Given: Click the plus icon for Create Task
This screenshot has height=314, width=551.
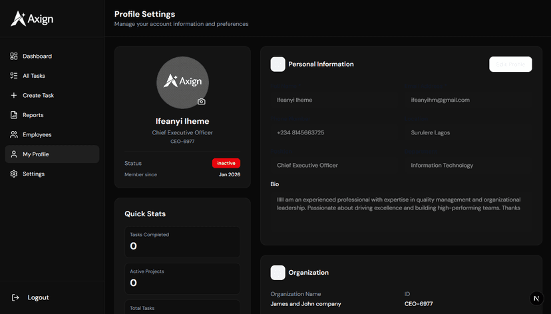Looking at the screenshot, I should [x=14, y=95].
